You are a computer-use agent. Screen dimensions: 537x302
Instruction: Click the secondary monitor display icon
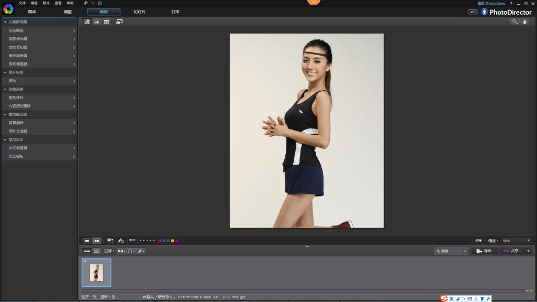point(120,21)
